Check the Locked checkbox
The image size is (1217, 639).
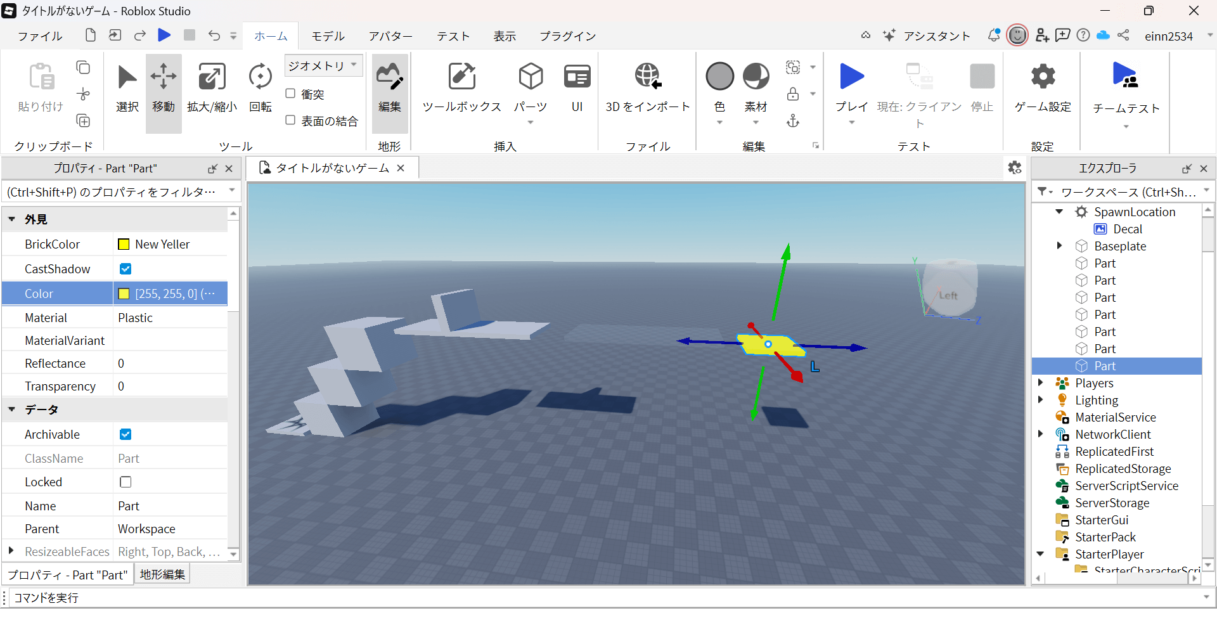[x=126, y=482]
